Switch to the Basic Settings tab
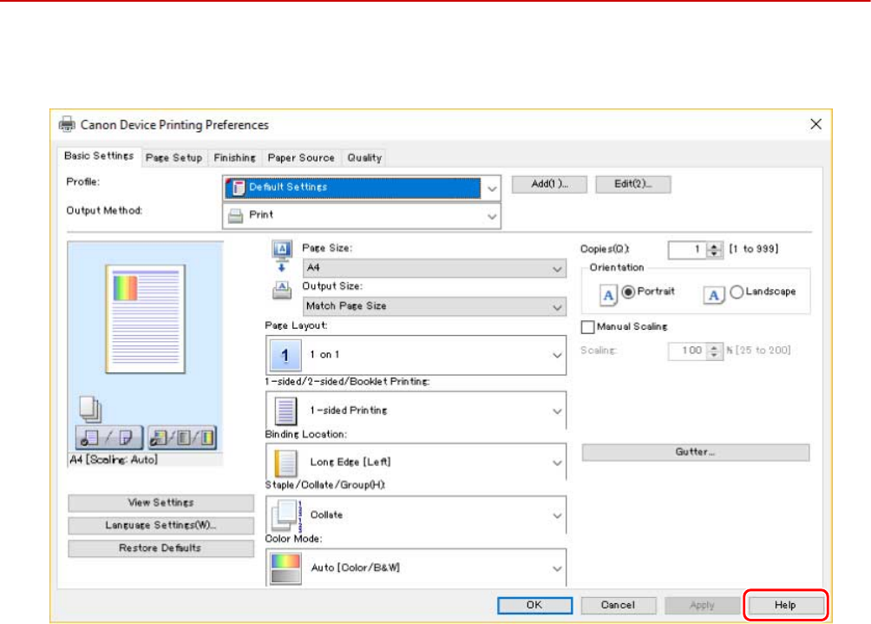 pos(99,156)
